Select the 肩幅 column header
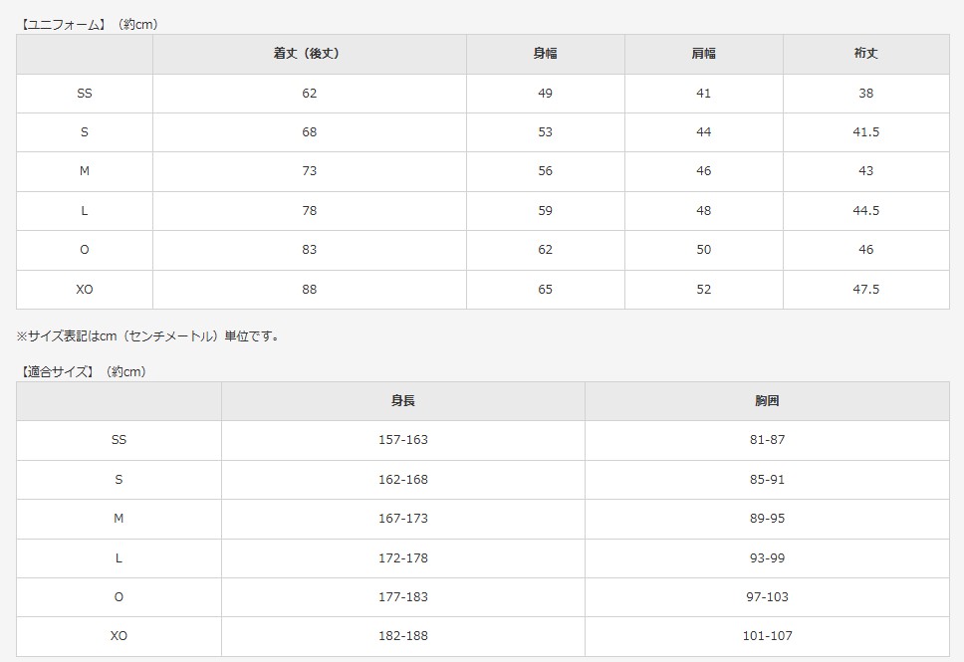This screenshot has width=964, height=662. (703, 54)
